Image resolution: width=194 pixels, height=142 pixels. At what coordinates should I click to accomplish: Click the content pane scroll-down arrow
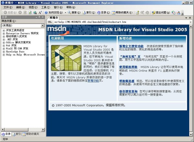point(191,135)
